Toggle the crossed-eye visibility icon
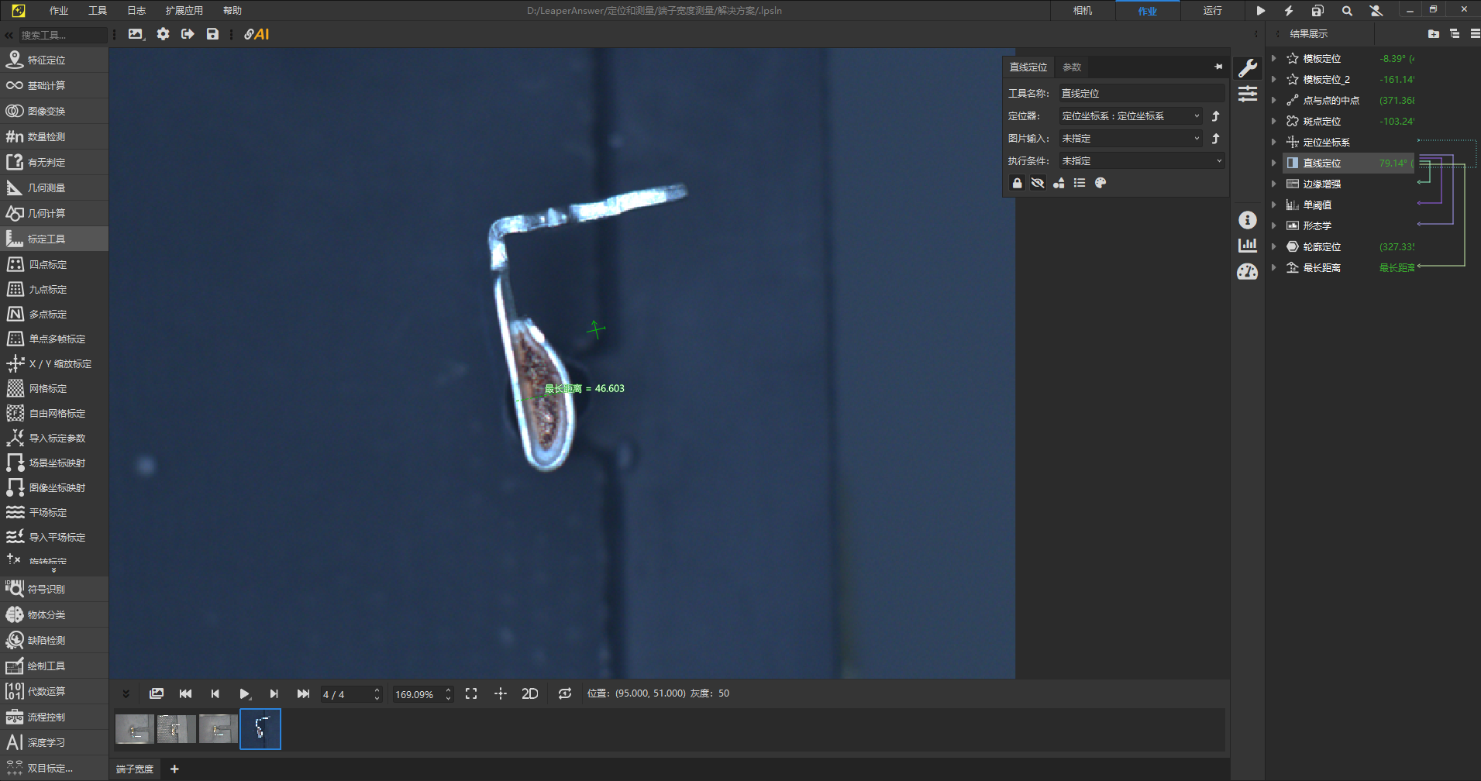Image resolution: width=1481 pixels, height=781 pixels. (x=1038, y=183)
